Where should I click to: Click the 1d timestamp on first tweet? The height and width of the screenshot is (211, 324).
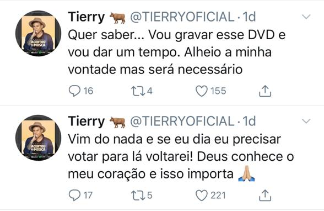tap(249, 17)
